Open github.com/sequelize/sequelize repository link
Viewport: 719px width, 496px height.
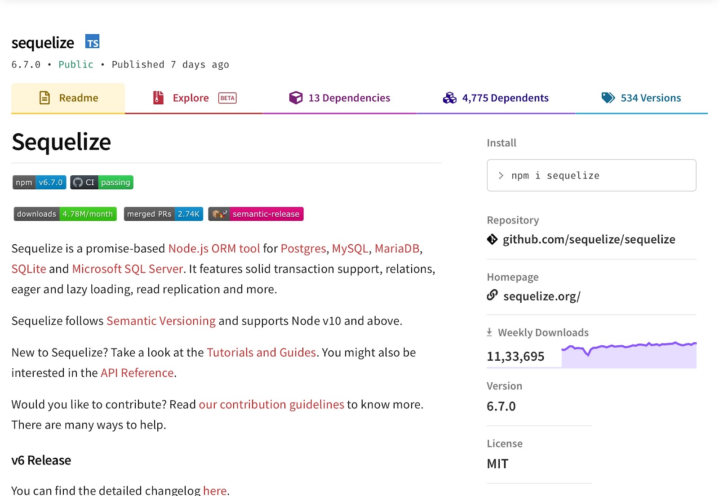589,239
